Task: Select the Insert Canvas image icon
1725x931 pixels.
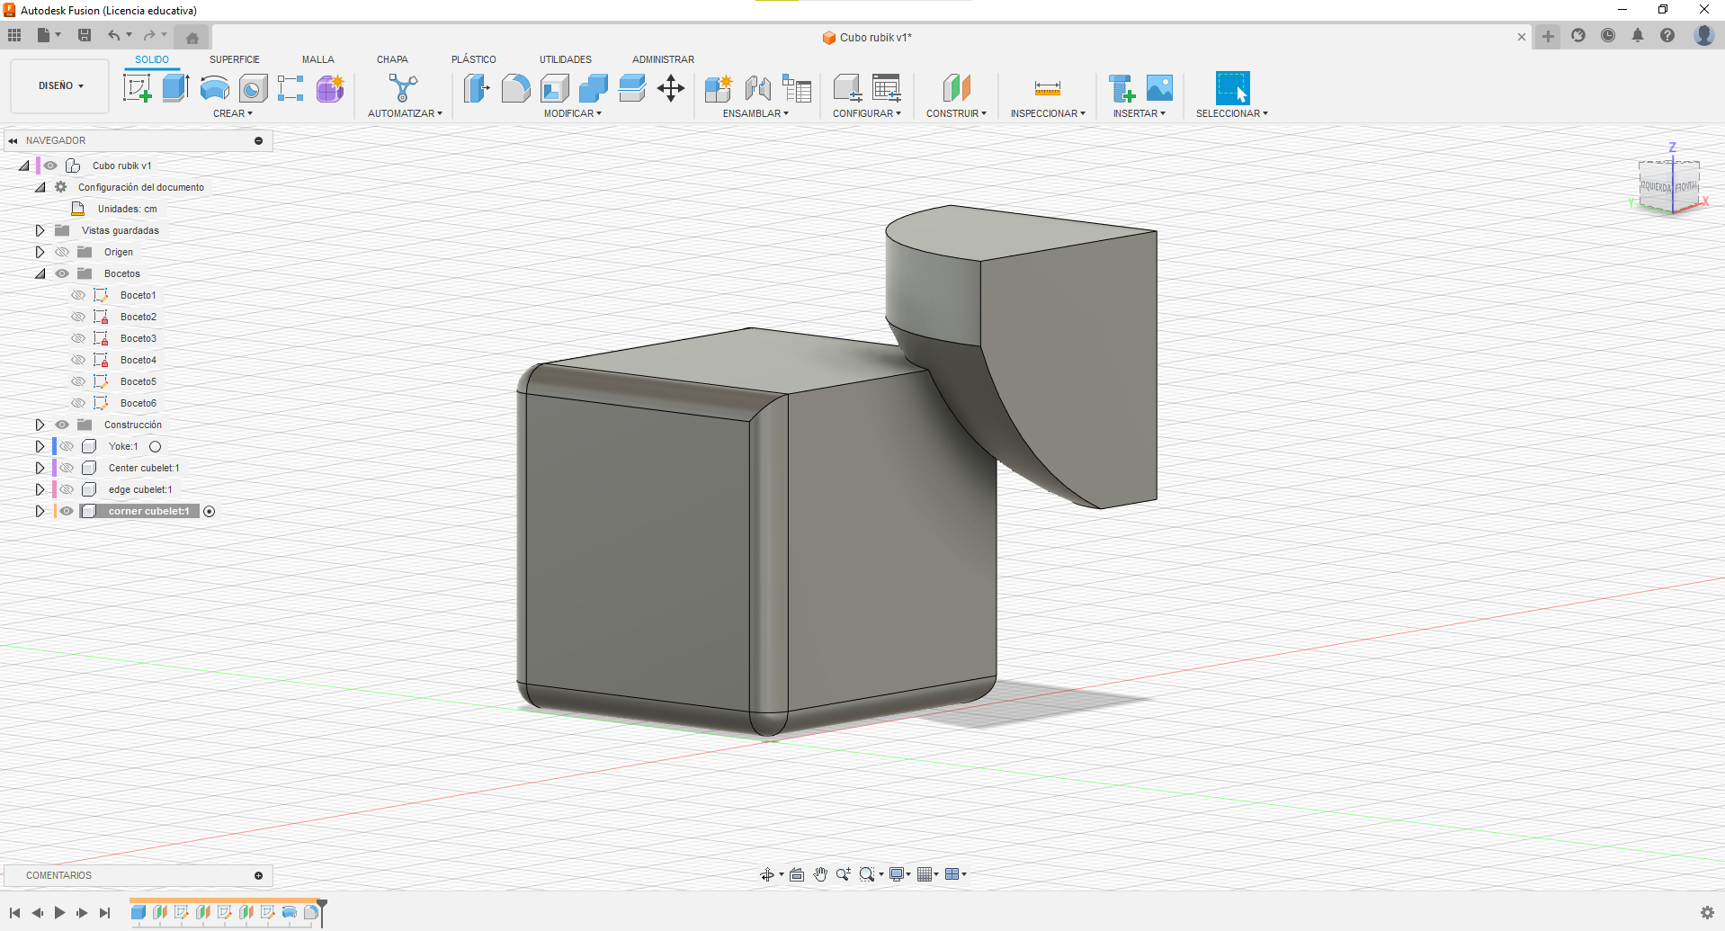Action: coord(1159,88)
